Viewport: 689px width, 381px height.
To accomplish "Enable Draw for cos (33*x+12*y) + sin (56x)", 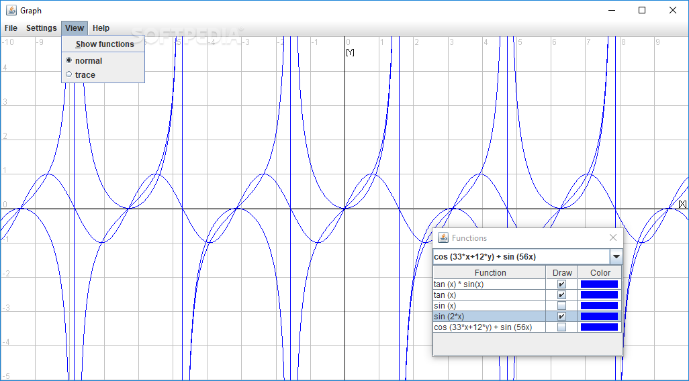I will point(561,327).
